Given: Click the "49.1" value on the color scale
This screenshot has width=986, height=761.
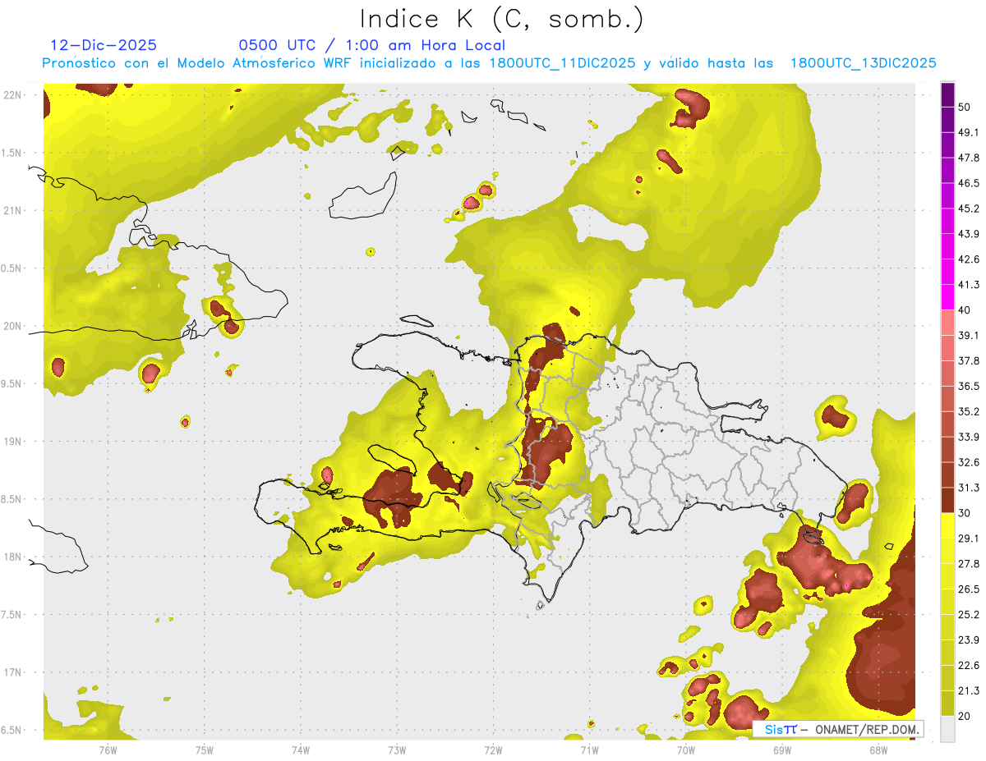Looking at the screenshot, I should [970, 132].
